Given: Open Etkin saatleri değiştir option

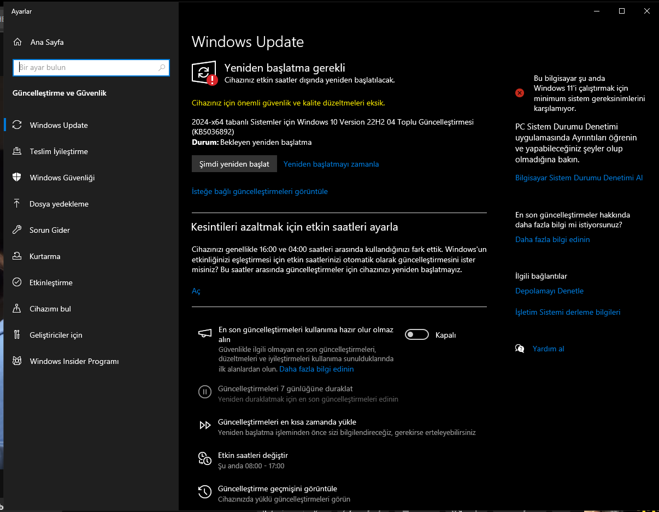Looking at the screenshot, I should [253, 455].
